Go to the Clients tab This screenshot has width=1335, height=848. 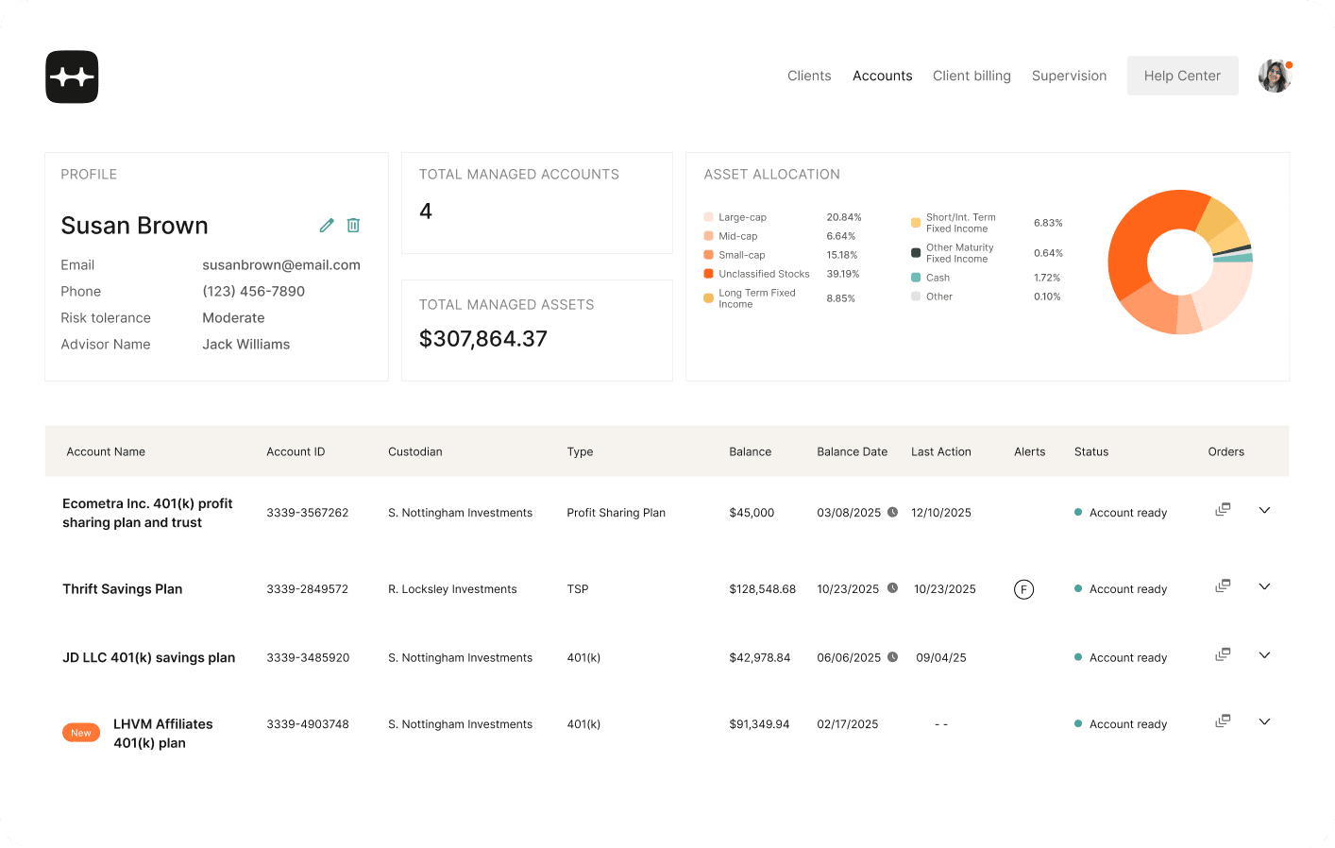pos(809,76)
